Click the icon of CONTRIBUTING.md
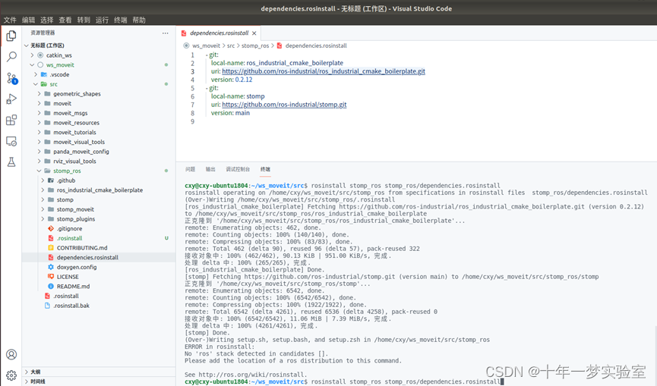The image size is (657, 386). [x=51, y=247]
